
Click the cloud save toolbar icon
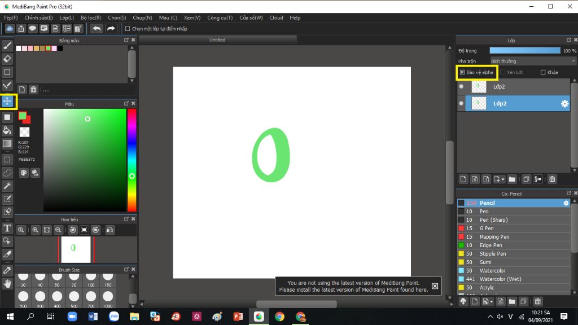point(10,28)
